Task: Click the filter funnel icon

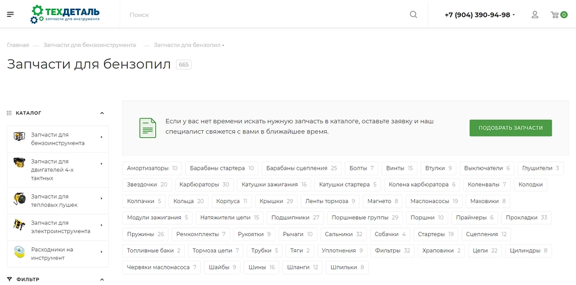Action: (x=9, y=279)
